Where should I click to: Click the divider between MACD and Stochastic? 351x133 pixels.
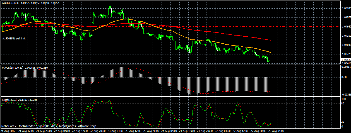(170, 97)
